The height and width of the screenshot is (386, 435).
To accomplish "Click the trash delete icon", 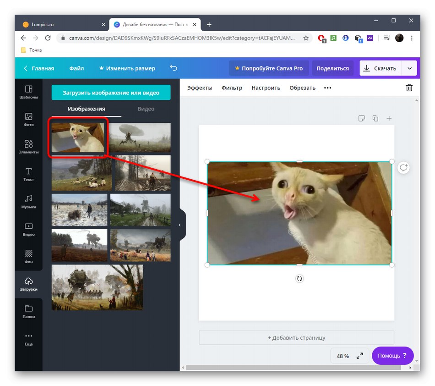I will point(409,88).
